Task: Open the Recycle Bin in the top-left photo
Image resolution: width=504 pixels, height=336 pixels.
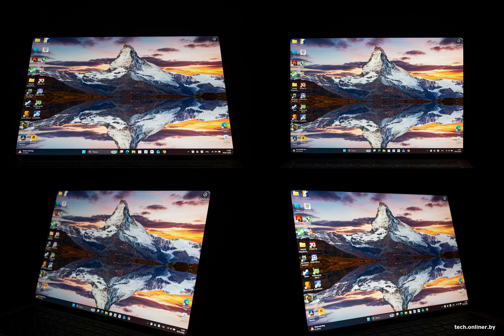Action: (x=226, y=137)
